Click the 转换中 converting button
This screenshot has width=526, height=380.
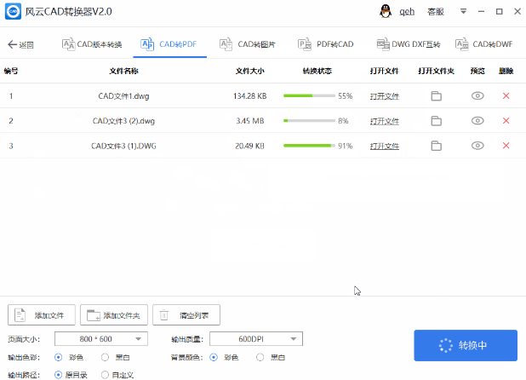(x=466, y=345)
